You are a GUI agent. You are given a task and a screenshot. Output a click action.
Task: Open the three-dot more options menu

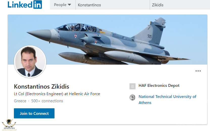point(198,71)
